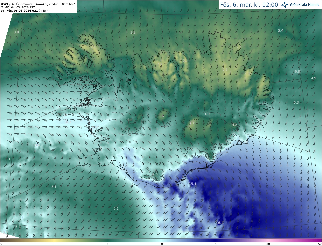This screenshot has width=322, height=246.
Task: Click the 6.8 value on the map
Action: click(297, 72)
